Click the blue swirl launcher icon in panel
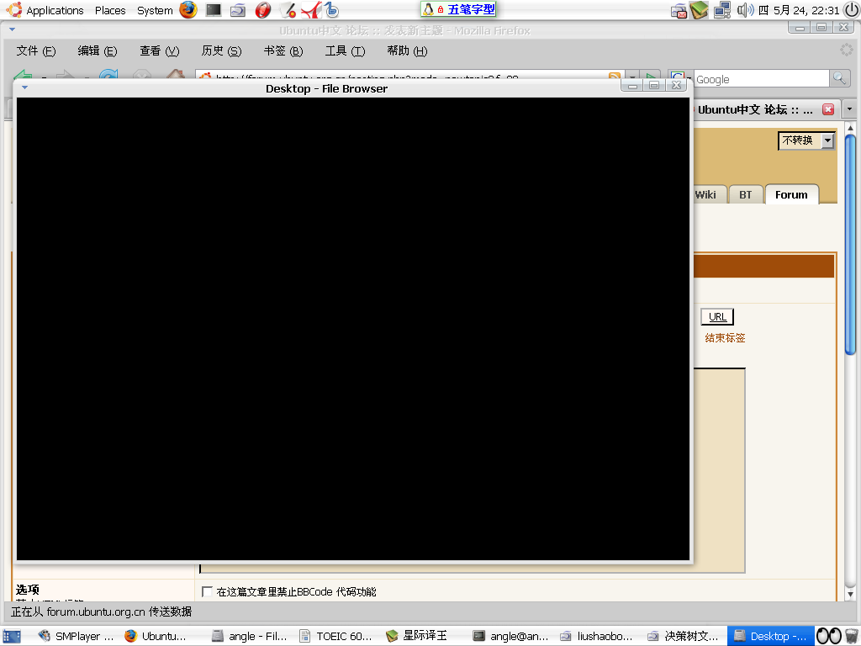861x646 pixels. click(331, 9)
